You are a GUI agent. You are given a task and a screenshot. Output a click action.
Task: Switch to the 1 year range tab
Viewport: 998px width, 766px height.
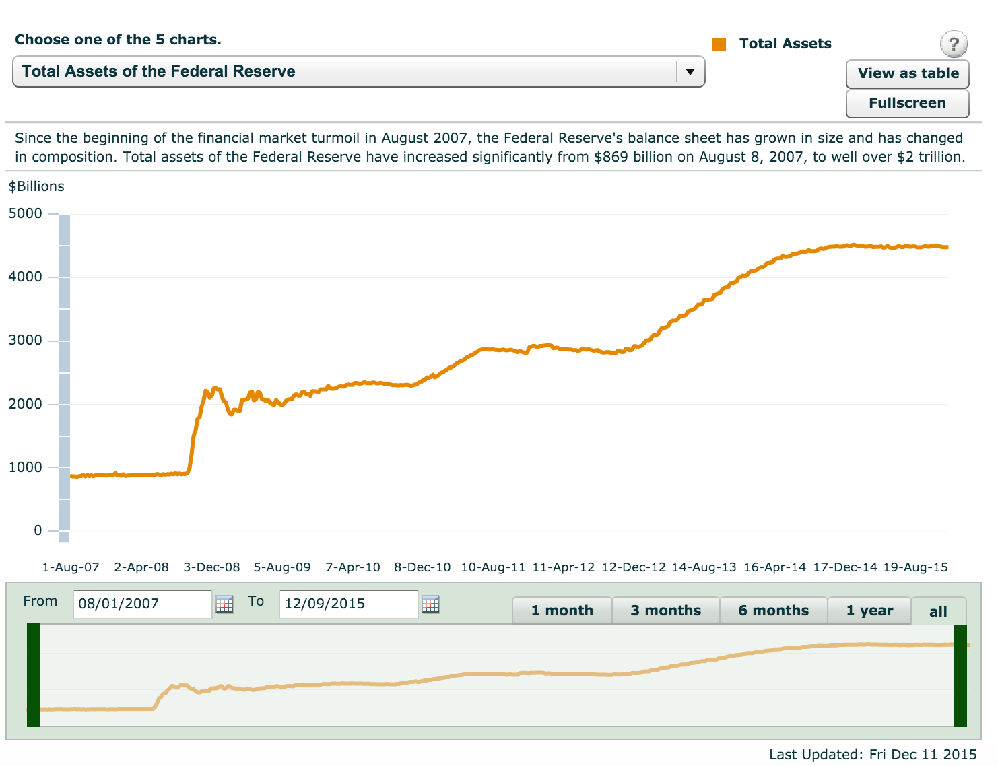pyautogui.click(x=869, y=611)
